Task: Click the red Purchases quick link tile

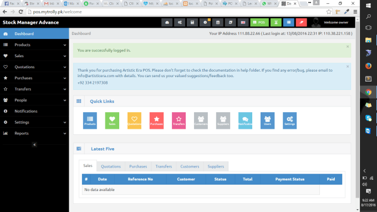Action: (x=156, y=120)
